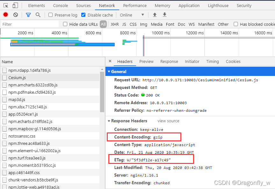This screenshot has height=189, width=275.
Task: Filter requests by CSS type
Action: click(133, 24)
